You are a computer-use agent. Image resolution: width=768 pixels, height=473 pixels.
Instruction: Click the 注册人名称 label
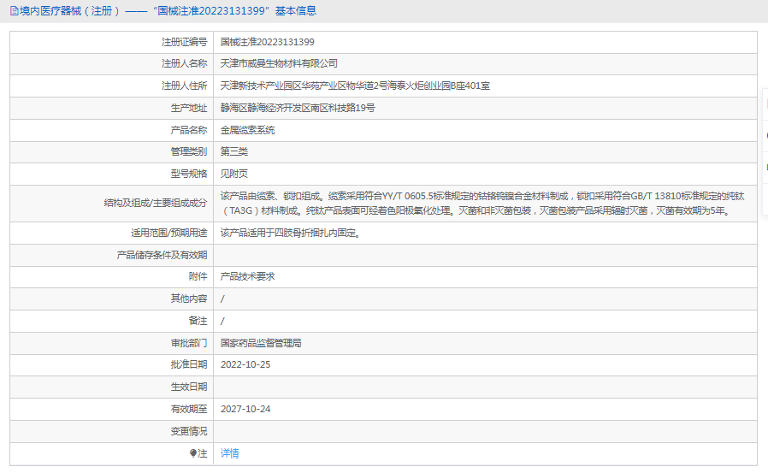pyautogui.click(x=185, y=63)
